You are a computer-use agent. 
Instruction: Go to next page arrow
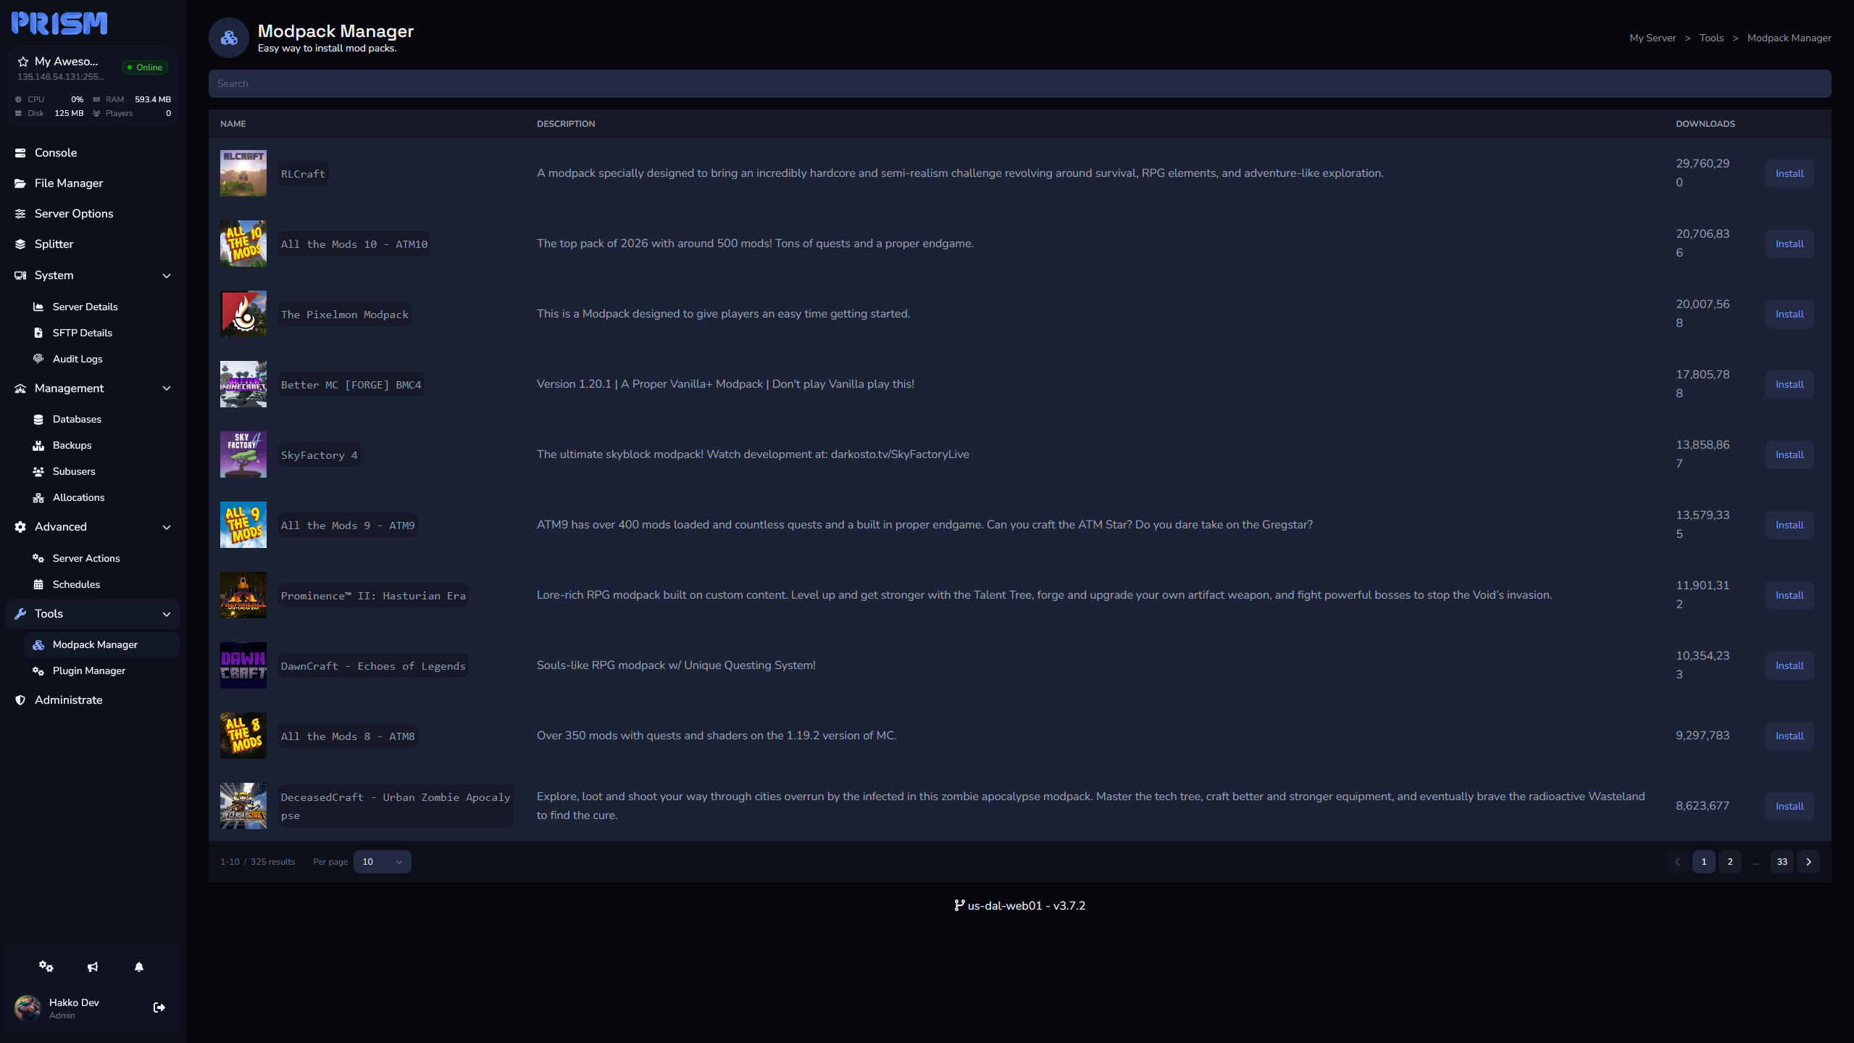click(x=1808, y=862)
